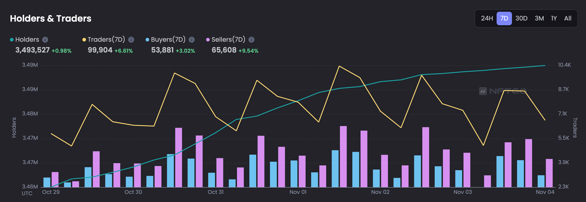This screenshot has height=202, width=586.
Task: Click the Traders line peak above 10.4K
Action: pyautogui.click(x=339, y=66)
